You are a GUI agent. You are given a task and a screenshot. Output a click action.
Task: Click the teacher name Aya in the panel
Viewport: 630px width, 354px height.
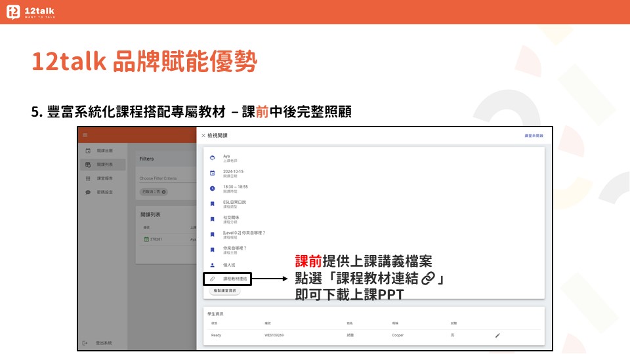click(226, 156)
